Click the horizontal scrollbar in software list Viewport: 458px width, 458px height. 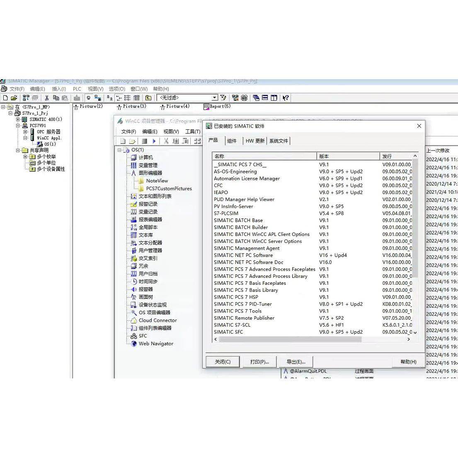pos(290,339)
